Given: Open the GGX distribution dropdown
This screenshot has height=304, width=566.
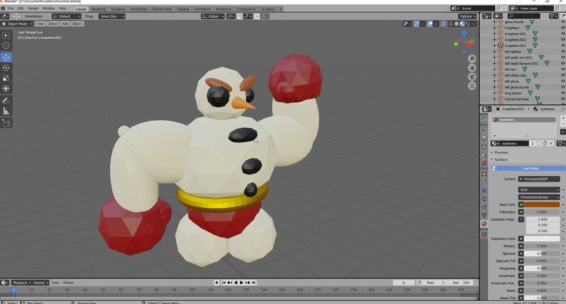Looking at the screenshot, I should click(539, 189).
